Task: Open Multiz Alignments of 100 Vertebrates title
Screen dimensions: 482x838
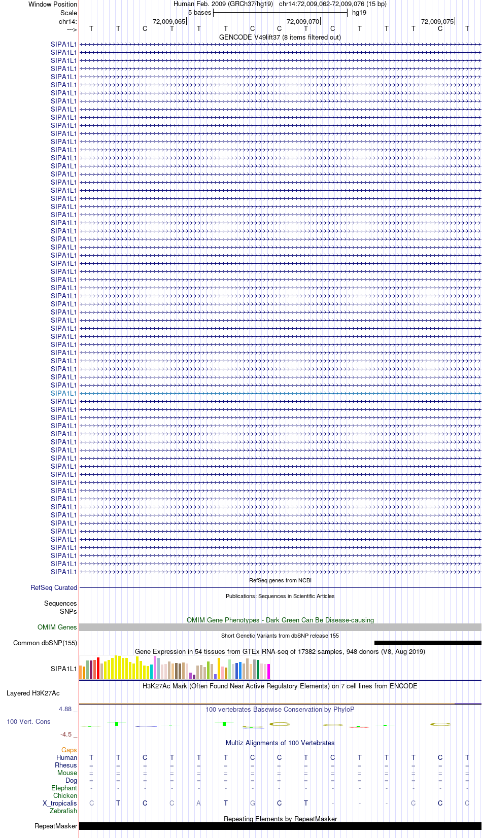Action: [280, 743]
